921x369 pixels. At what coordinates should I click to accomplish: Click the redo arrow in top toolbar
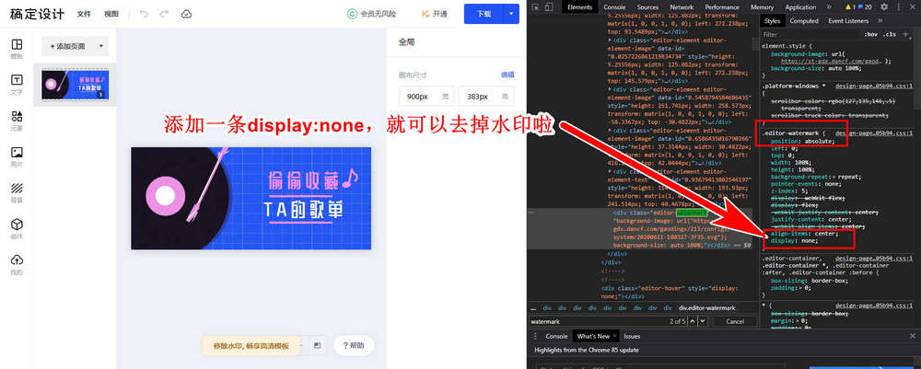coord(164,14)
